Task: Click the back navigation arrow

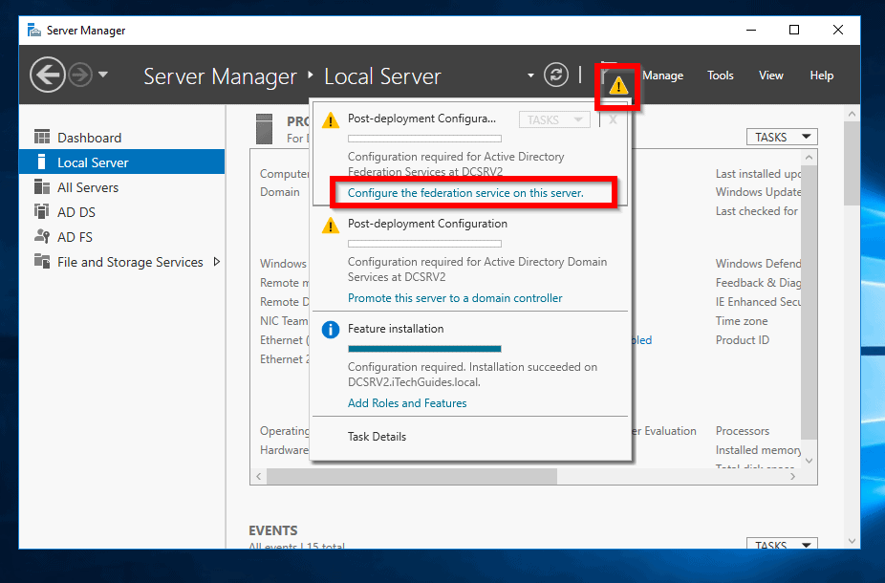Action: pos(47,75)
